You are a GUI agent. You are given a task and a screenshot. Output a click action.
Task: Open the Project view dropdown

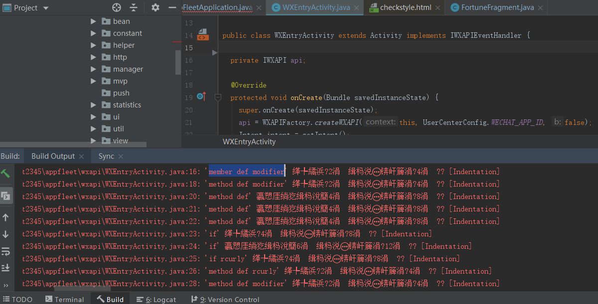pyautogui.click(x=45, y=7)
